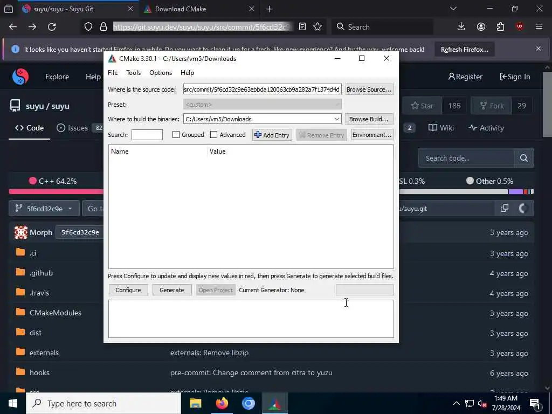Open the Options menu in CMake

(x=161, y=73)
